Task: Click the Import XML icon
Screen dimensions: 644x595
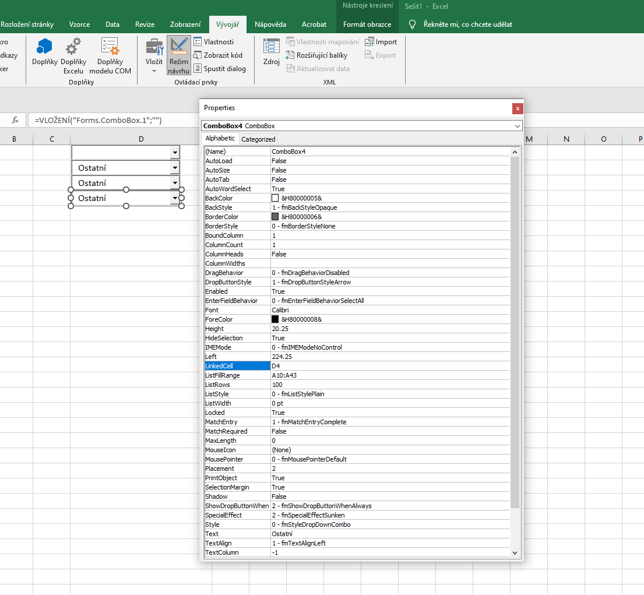Action: (x=369, y=42)
